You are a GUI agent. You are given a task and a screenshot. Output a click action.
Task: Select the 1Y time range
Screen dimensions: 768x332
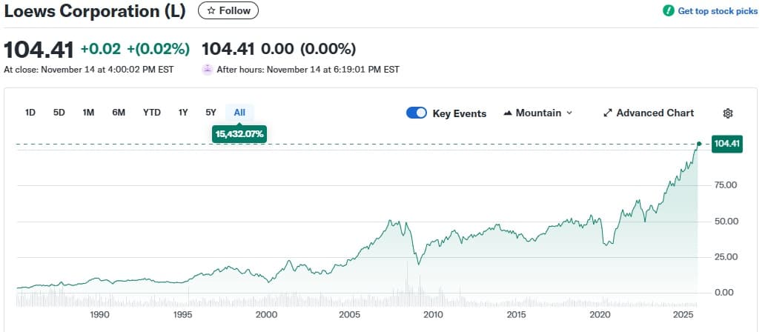point(183,113)
